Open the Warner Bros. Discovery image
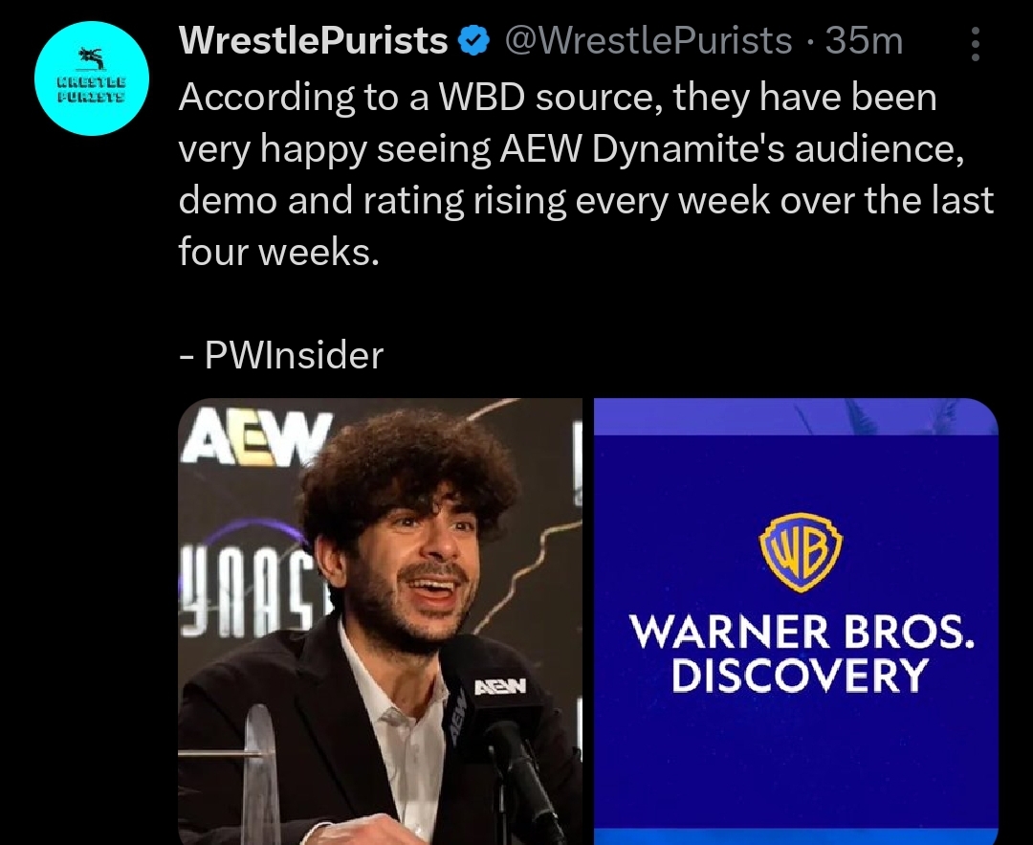 tap(796, 622)
